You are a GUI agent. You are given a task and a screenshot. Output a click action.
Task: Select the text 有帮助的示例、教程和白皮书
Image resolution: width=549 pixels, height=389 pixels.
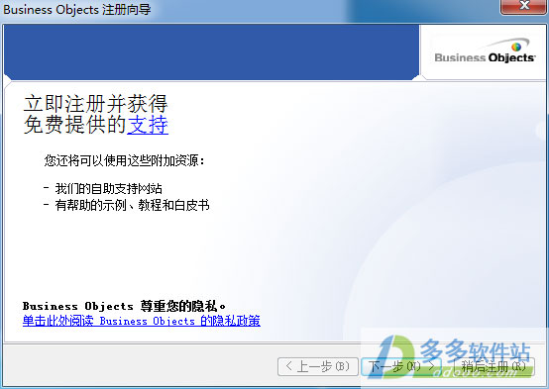[x=132, y=205]
